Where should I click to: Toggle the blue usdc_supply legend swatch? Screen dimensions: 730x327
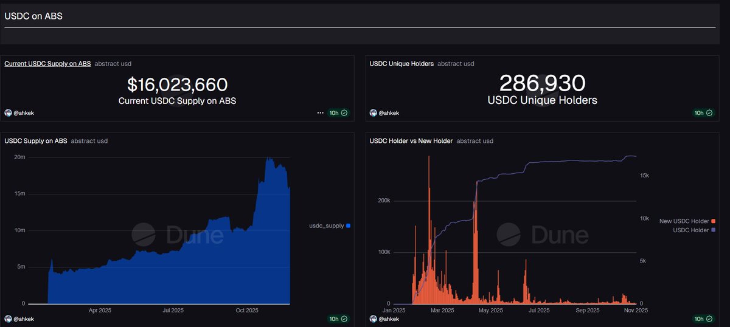(348, 226)
